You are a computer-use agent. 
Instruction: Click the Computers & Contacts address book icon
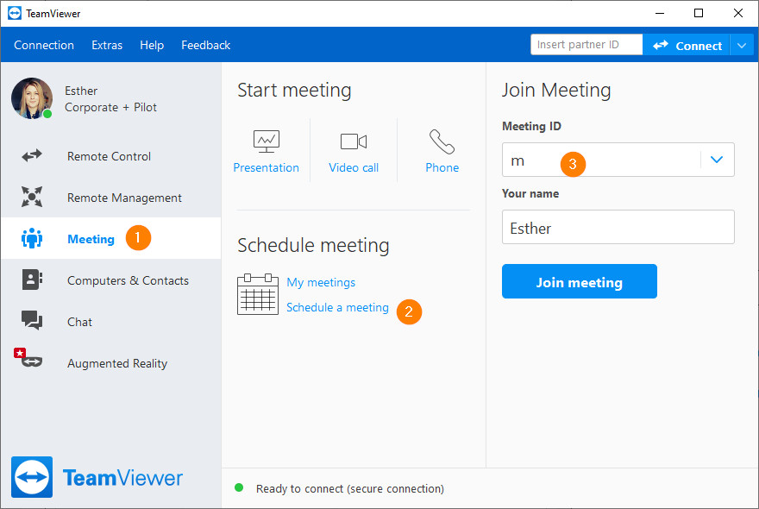pos(32,280)
